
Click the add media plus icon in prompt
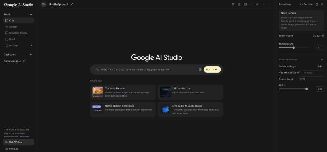coord(200,69)
